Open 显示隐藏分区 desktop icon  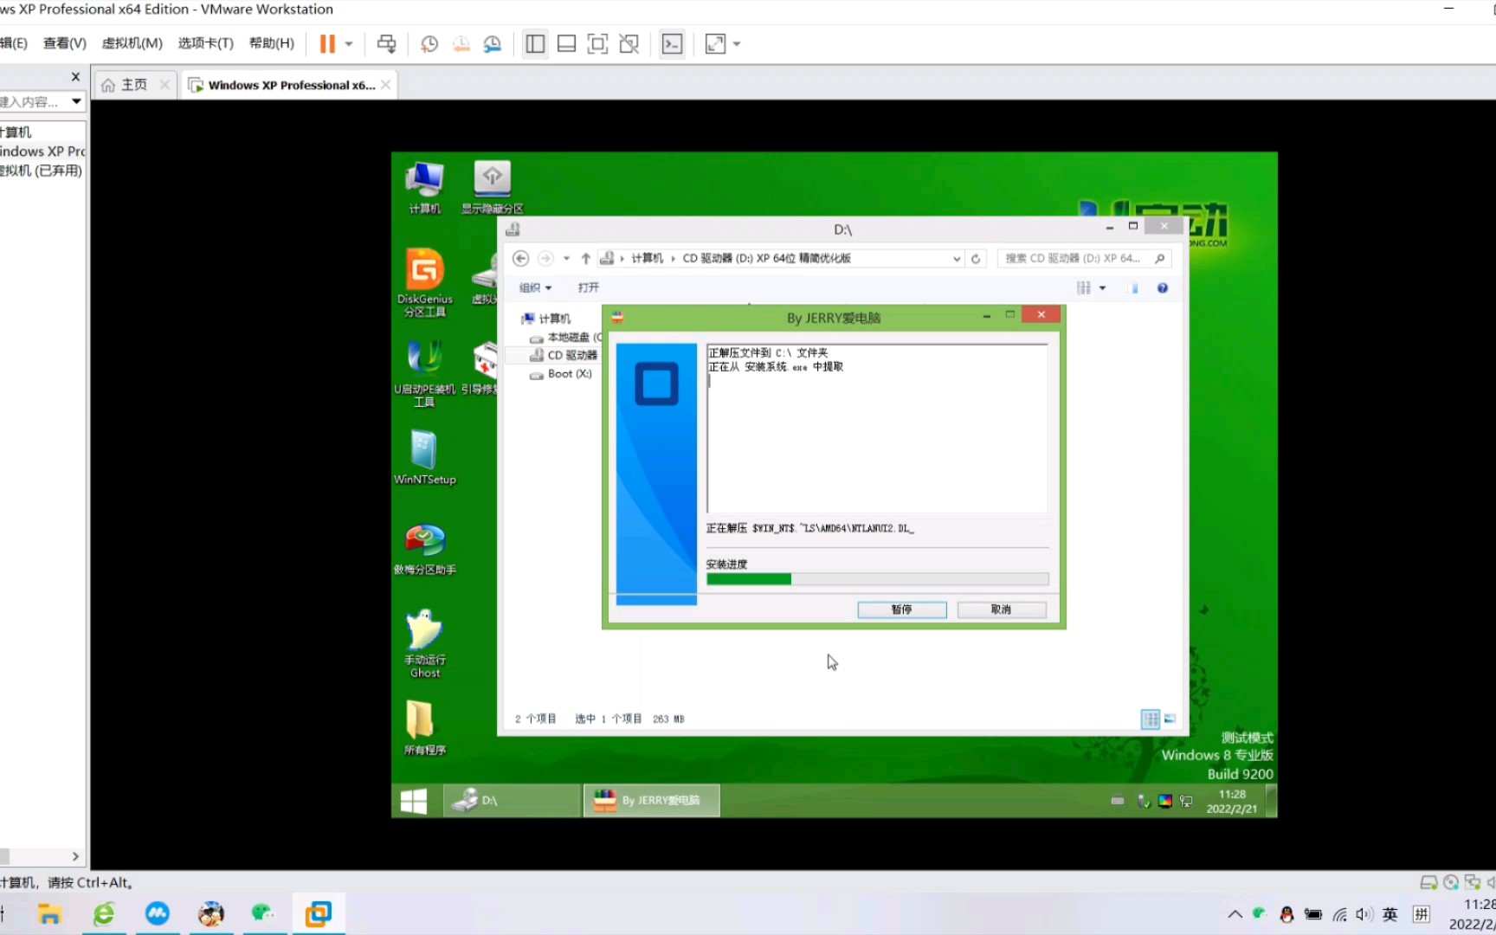point(492,188)
